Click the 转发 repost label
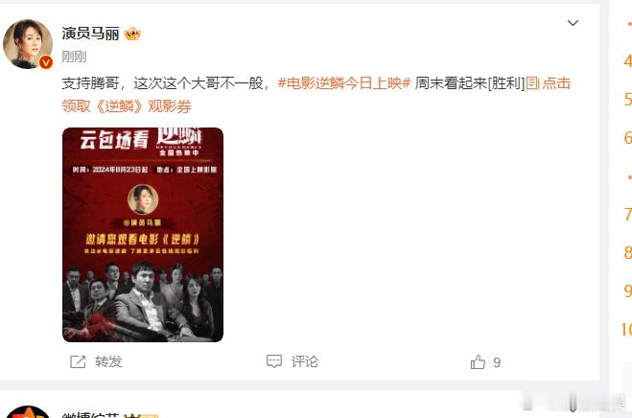The image size is (632, 418). [x=108, y=361]
